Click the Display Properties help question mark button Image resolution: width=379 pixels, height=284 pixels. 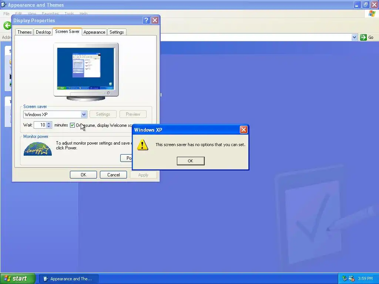(146, 20)
